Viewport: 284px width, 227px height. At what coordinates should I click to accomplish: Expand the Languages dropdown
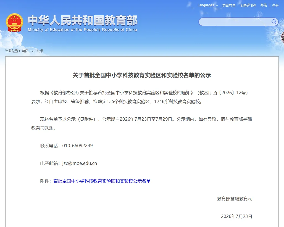pyautogui.click(x=208, y=5)
